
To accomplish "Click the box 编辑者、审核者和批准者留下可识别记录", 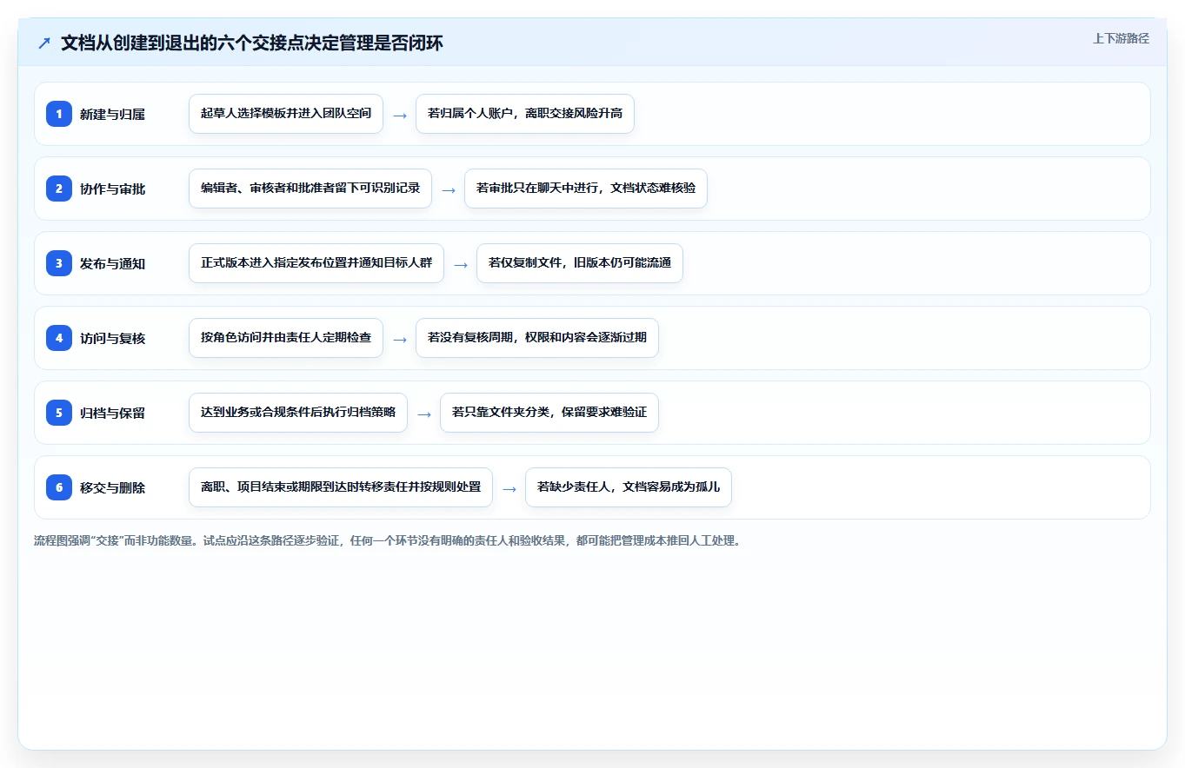I will point(310,189).
